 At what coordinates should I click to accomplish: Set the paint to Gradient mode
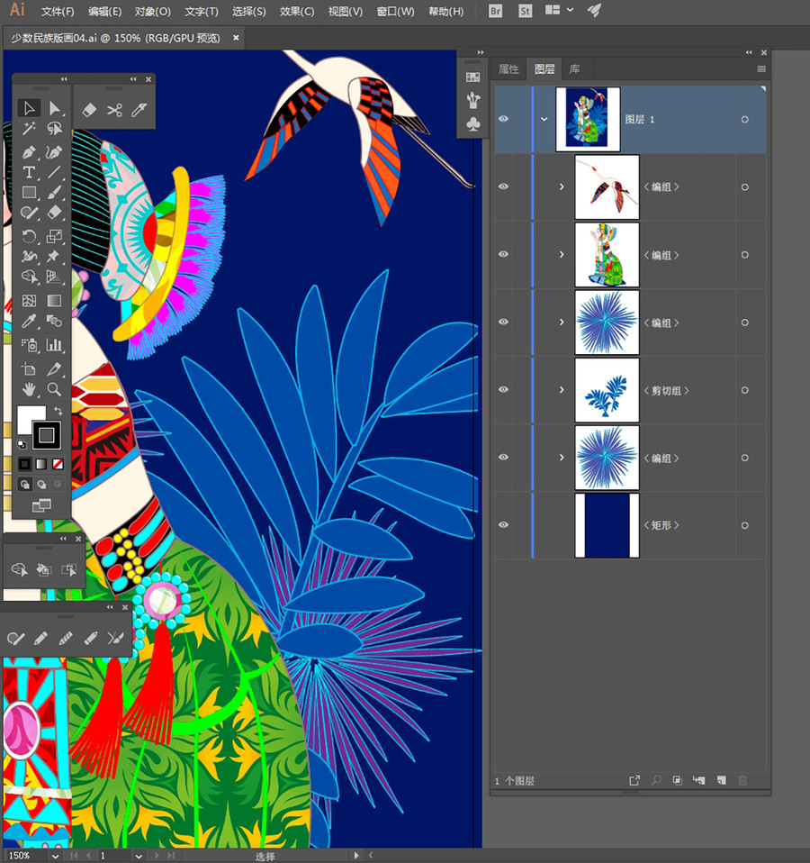point(41,464)
